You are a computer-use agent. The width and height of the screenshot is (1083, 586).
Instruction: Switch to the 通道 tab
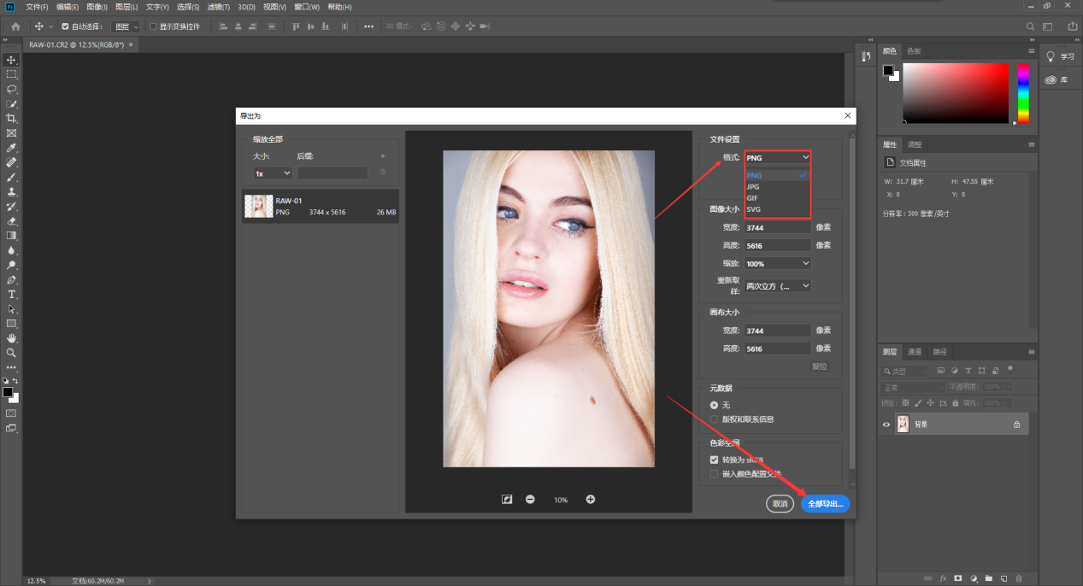(x=915, y=352)
